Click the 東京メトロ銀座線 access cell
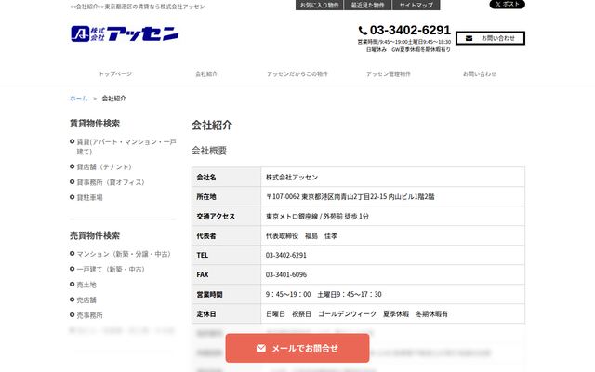The image size is (595, 372). click(x=392, y=216)
